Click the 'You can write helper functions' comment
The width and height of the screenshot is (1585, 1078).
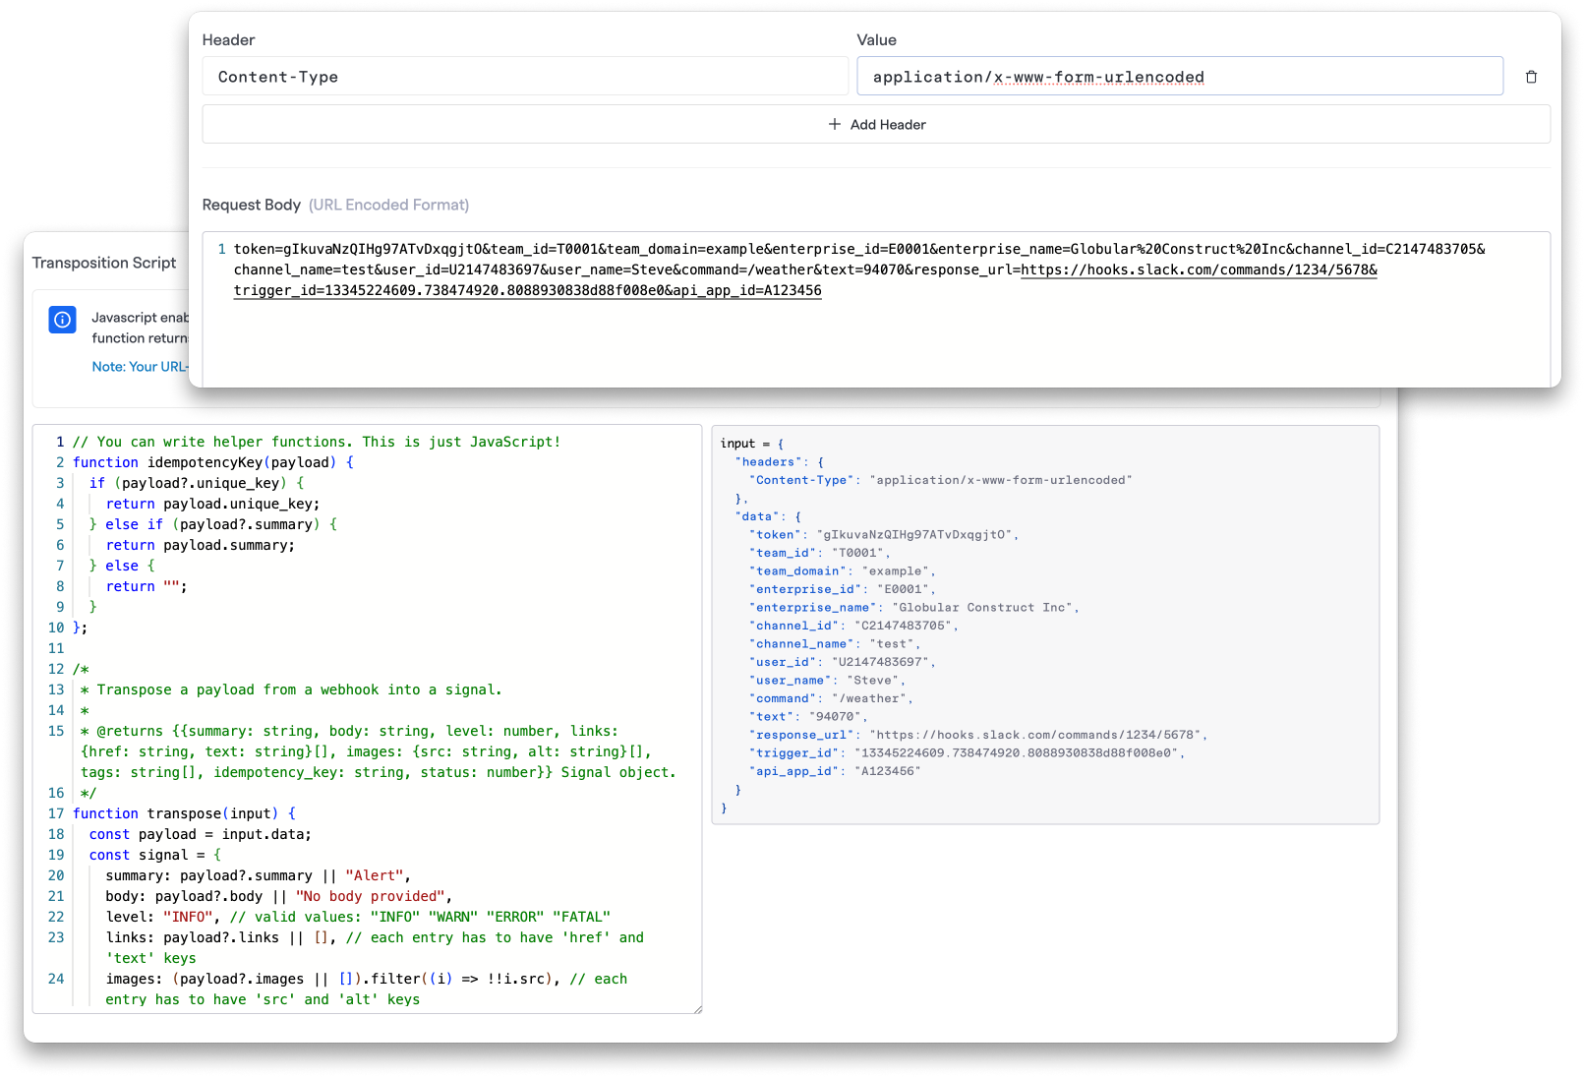[317, 442]
